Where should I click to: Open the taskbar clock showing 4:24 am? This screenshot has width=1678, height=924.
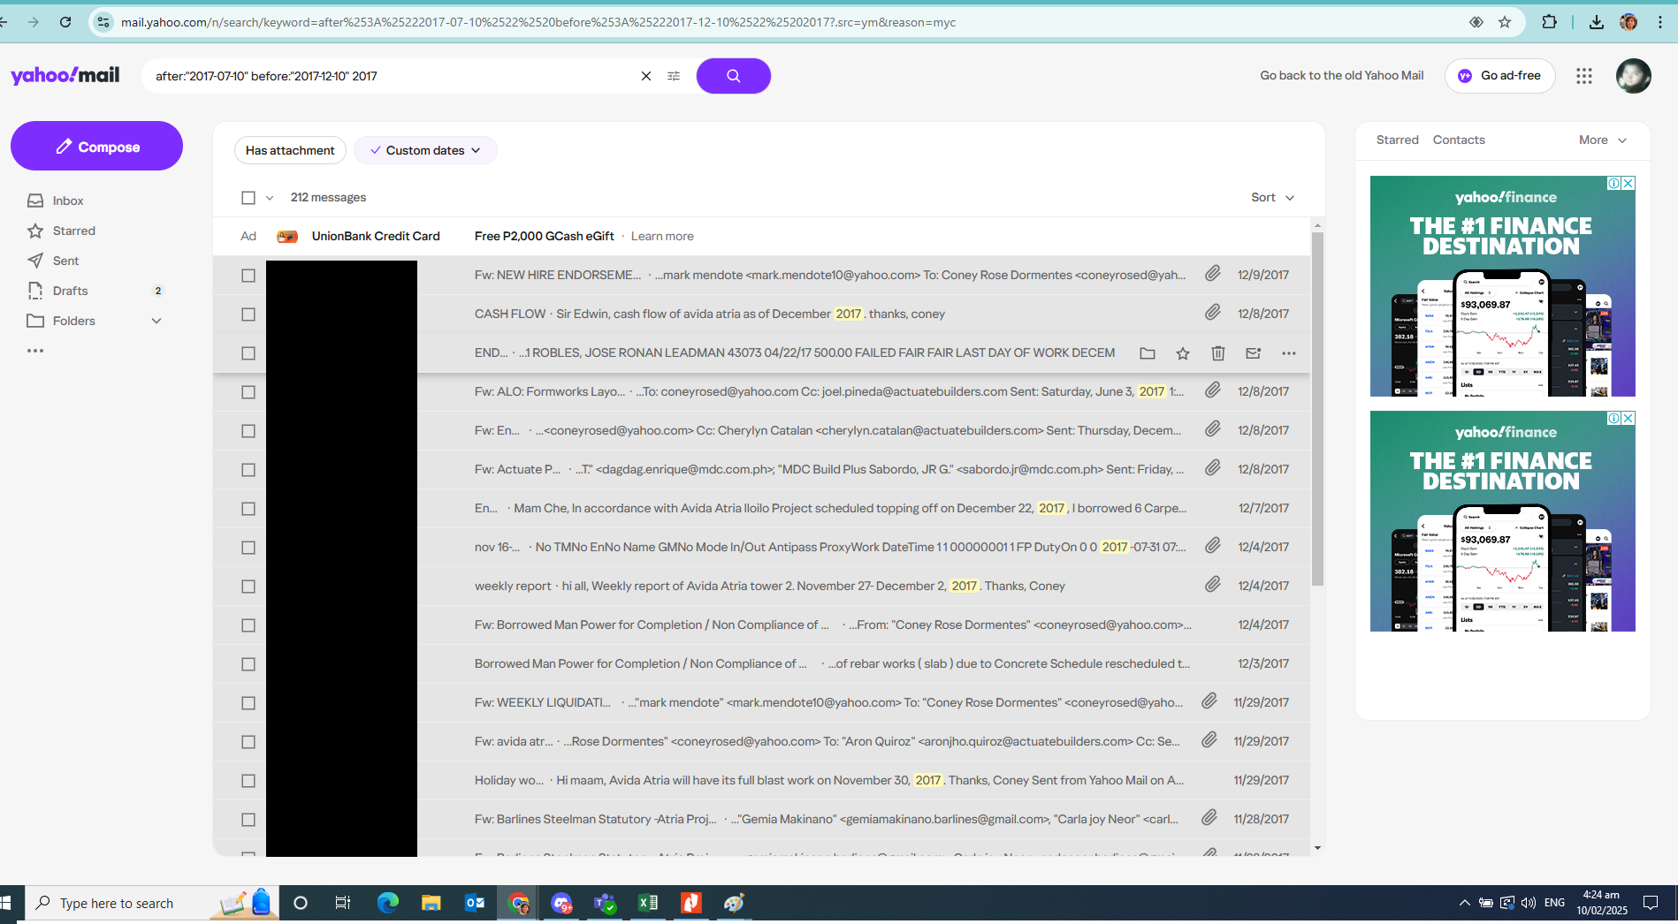tap(1601, 903)
